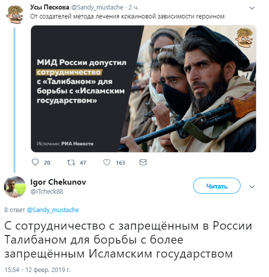Click the 163 likes count
The width and height of the screenshot is (269, 277).
[x=120, y=163]
